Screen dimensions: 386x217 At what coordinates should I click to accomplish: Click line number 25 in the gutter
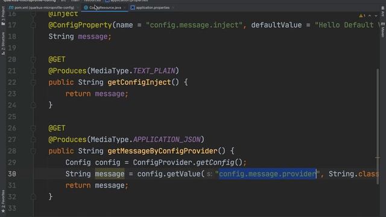12,116
